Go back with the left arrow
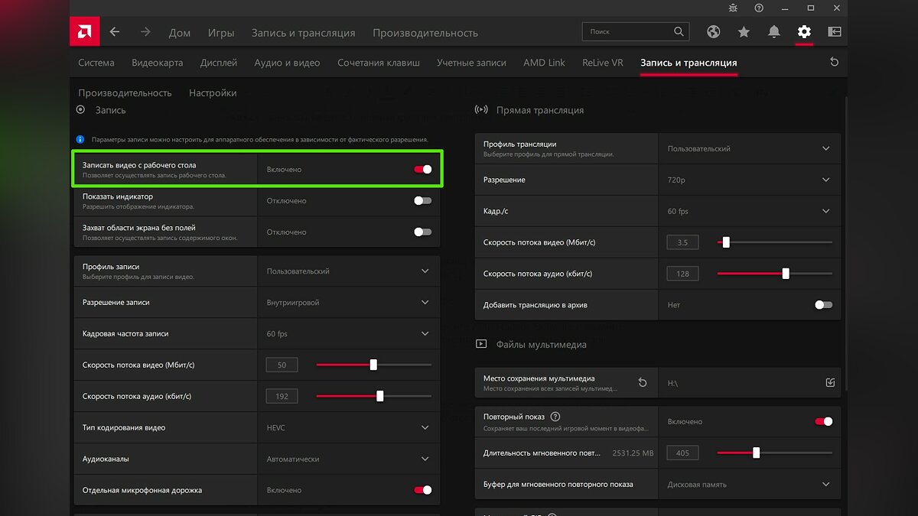The image size is (918, 516). click(115, 32)
